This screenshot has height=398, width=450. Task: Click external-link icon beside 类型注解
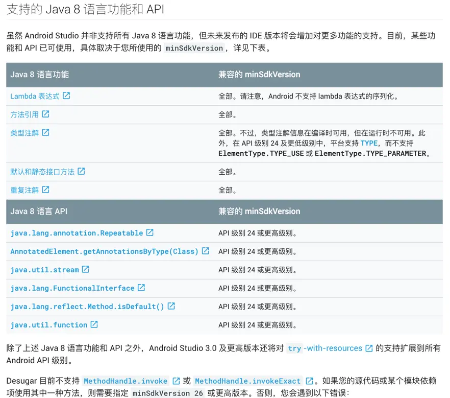coord(45,132)
